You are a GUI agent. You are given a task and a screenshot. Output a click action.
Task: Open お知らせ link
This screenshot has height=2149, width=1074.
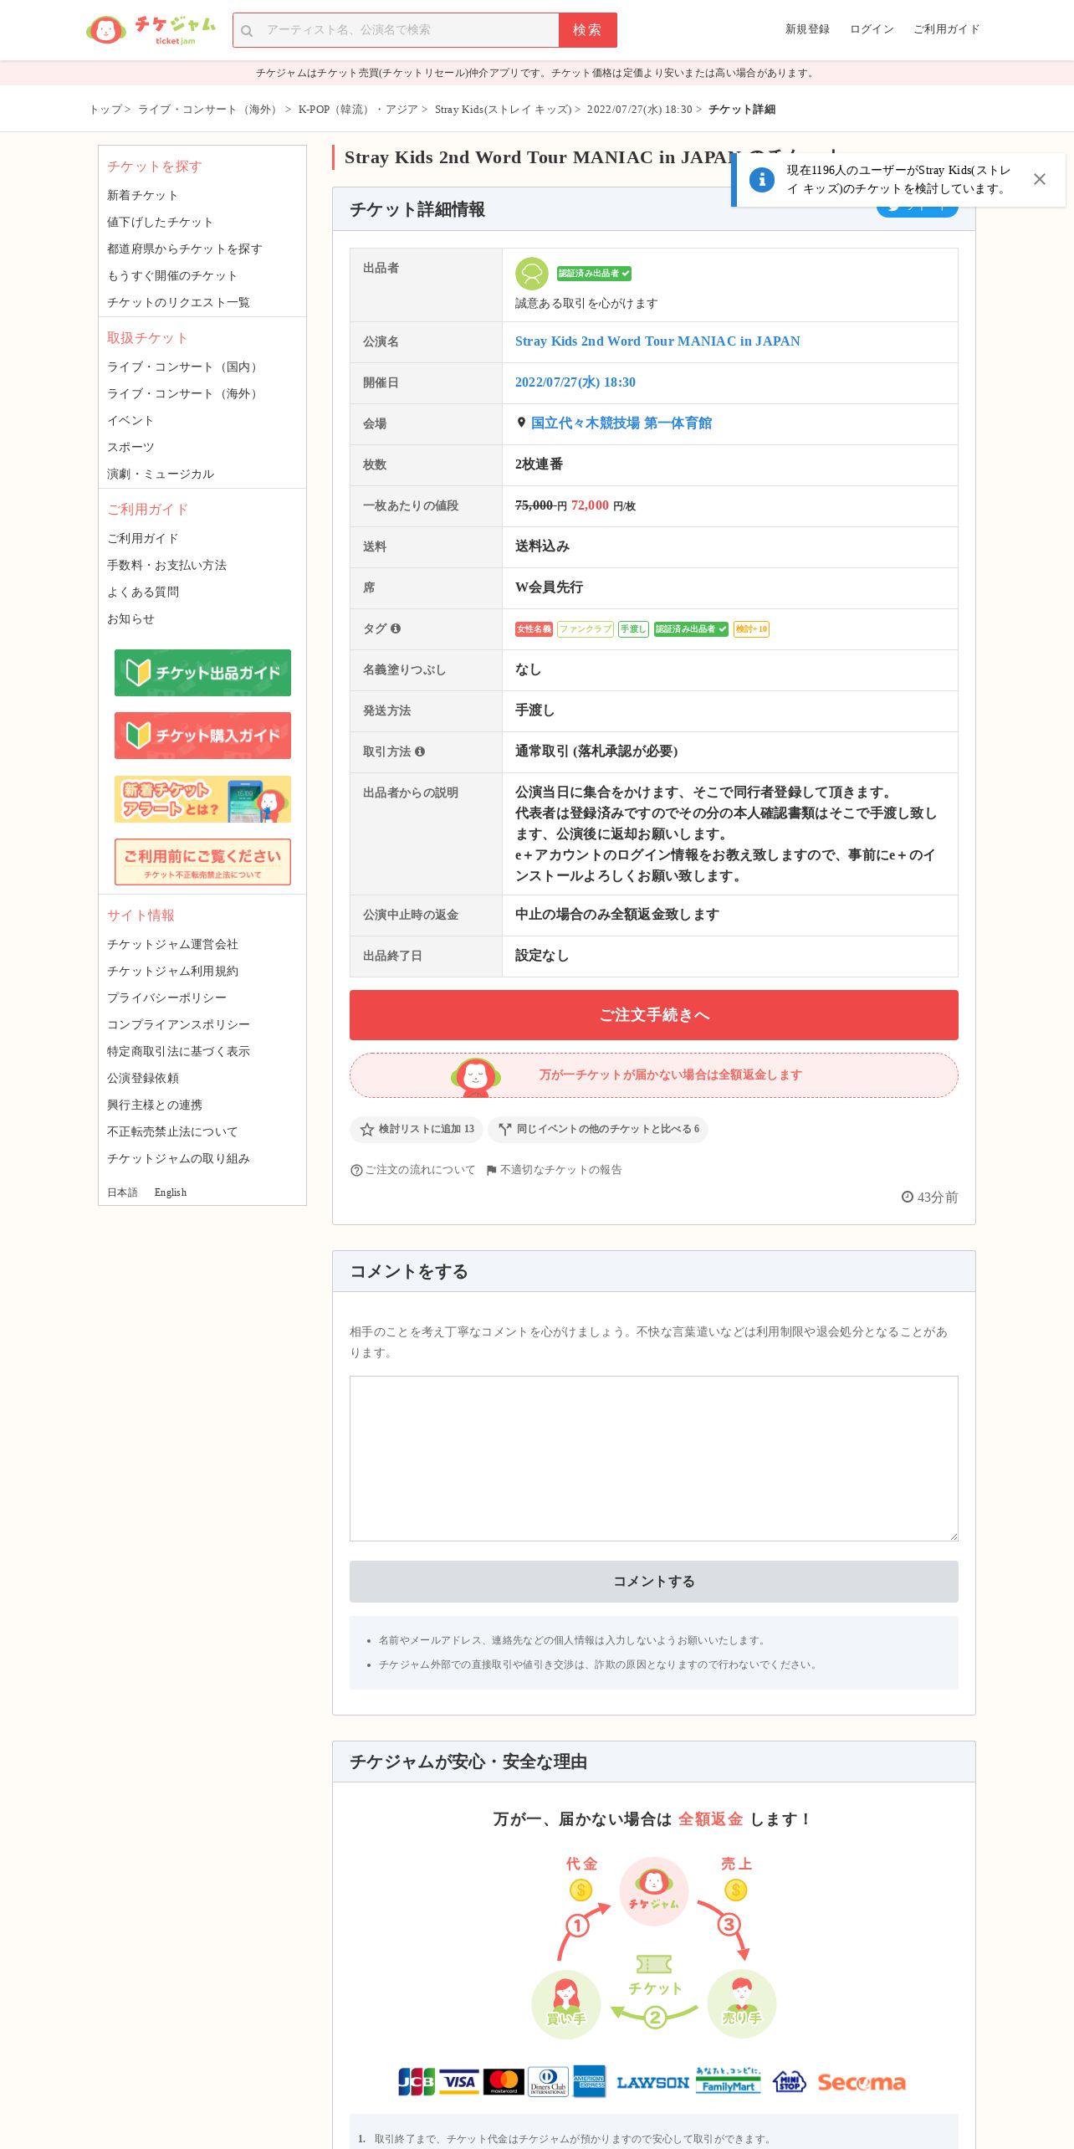(x=130, y=618)
